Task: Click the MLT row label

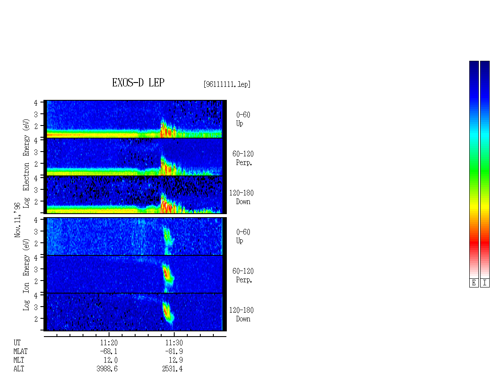Action: 19,360
